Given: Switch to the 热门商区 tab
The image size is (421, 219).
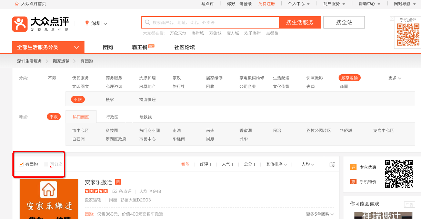Looking at the screenshot, I should (81, 117).
